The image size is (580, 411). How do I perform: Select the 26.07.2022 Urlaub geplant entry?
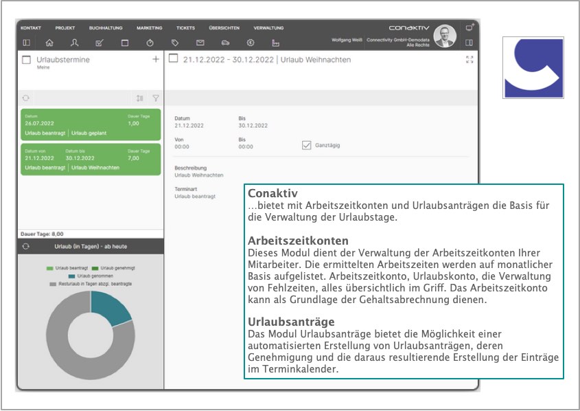pos(91,124)
